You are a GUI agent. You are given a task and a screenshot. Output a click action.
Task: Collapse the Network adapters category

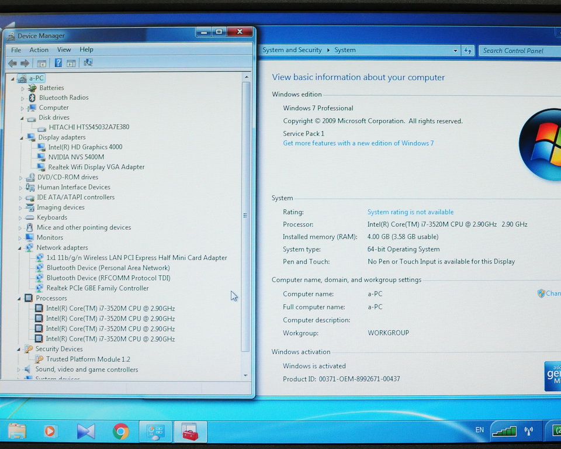click(x=20, y=248)
